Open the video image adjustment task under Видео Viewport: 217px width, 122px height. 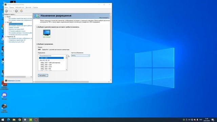coord(20,20)
